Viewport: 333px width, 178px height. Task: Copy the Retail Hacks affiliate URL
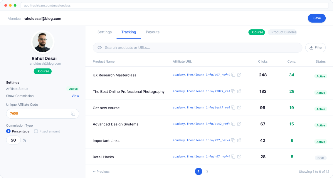tap(233, 157)
